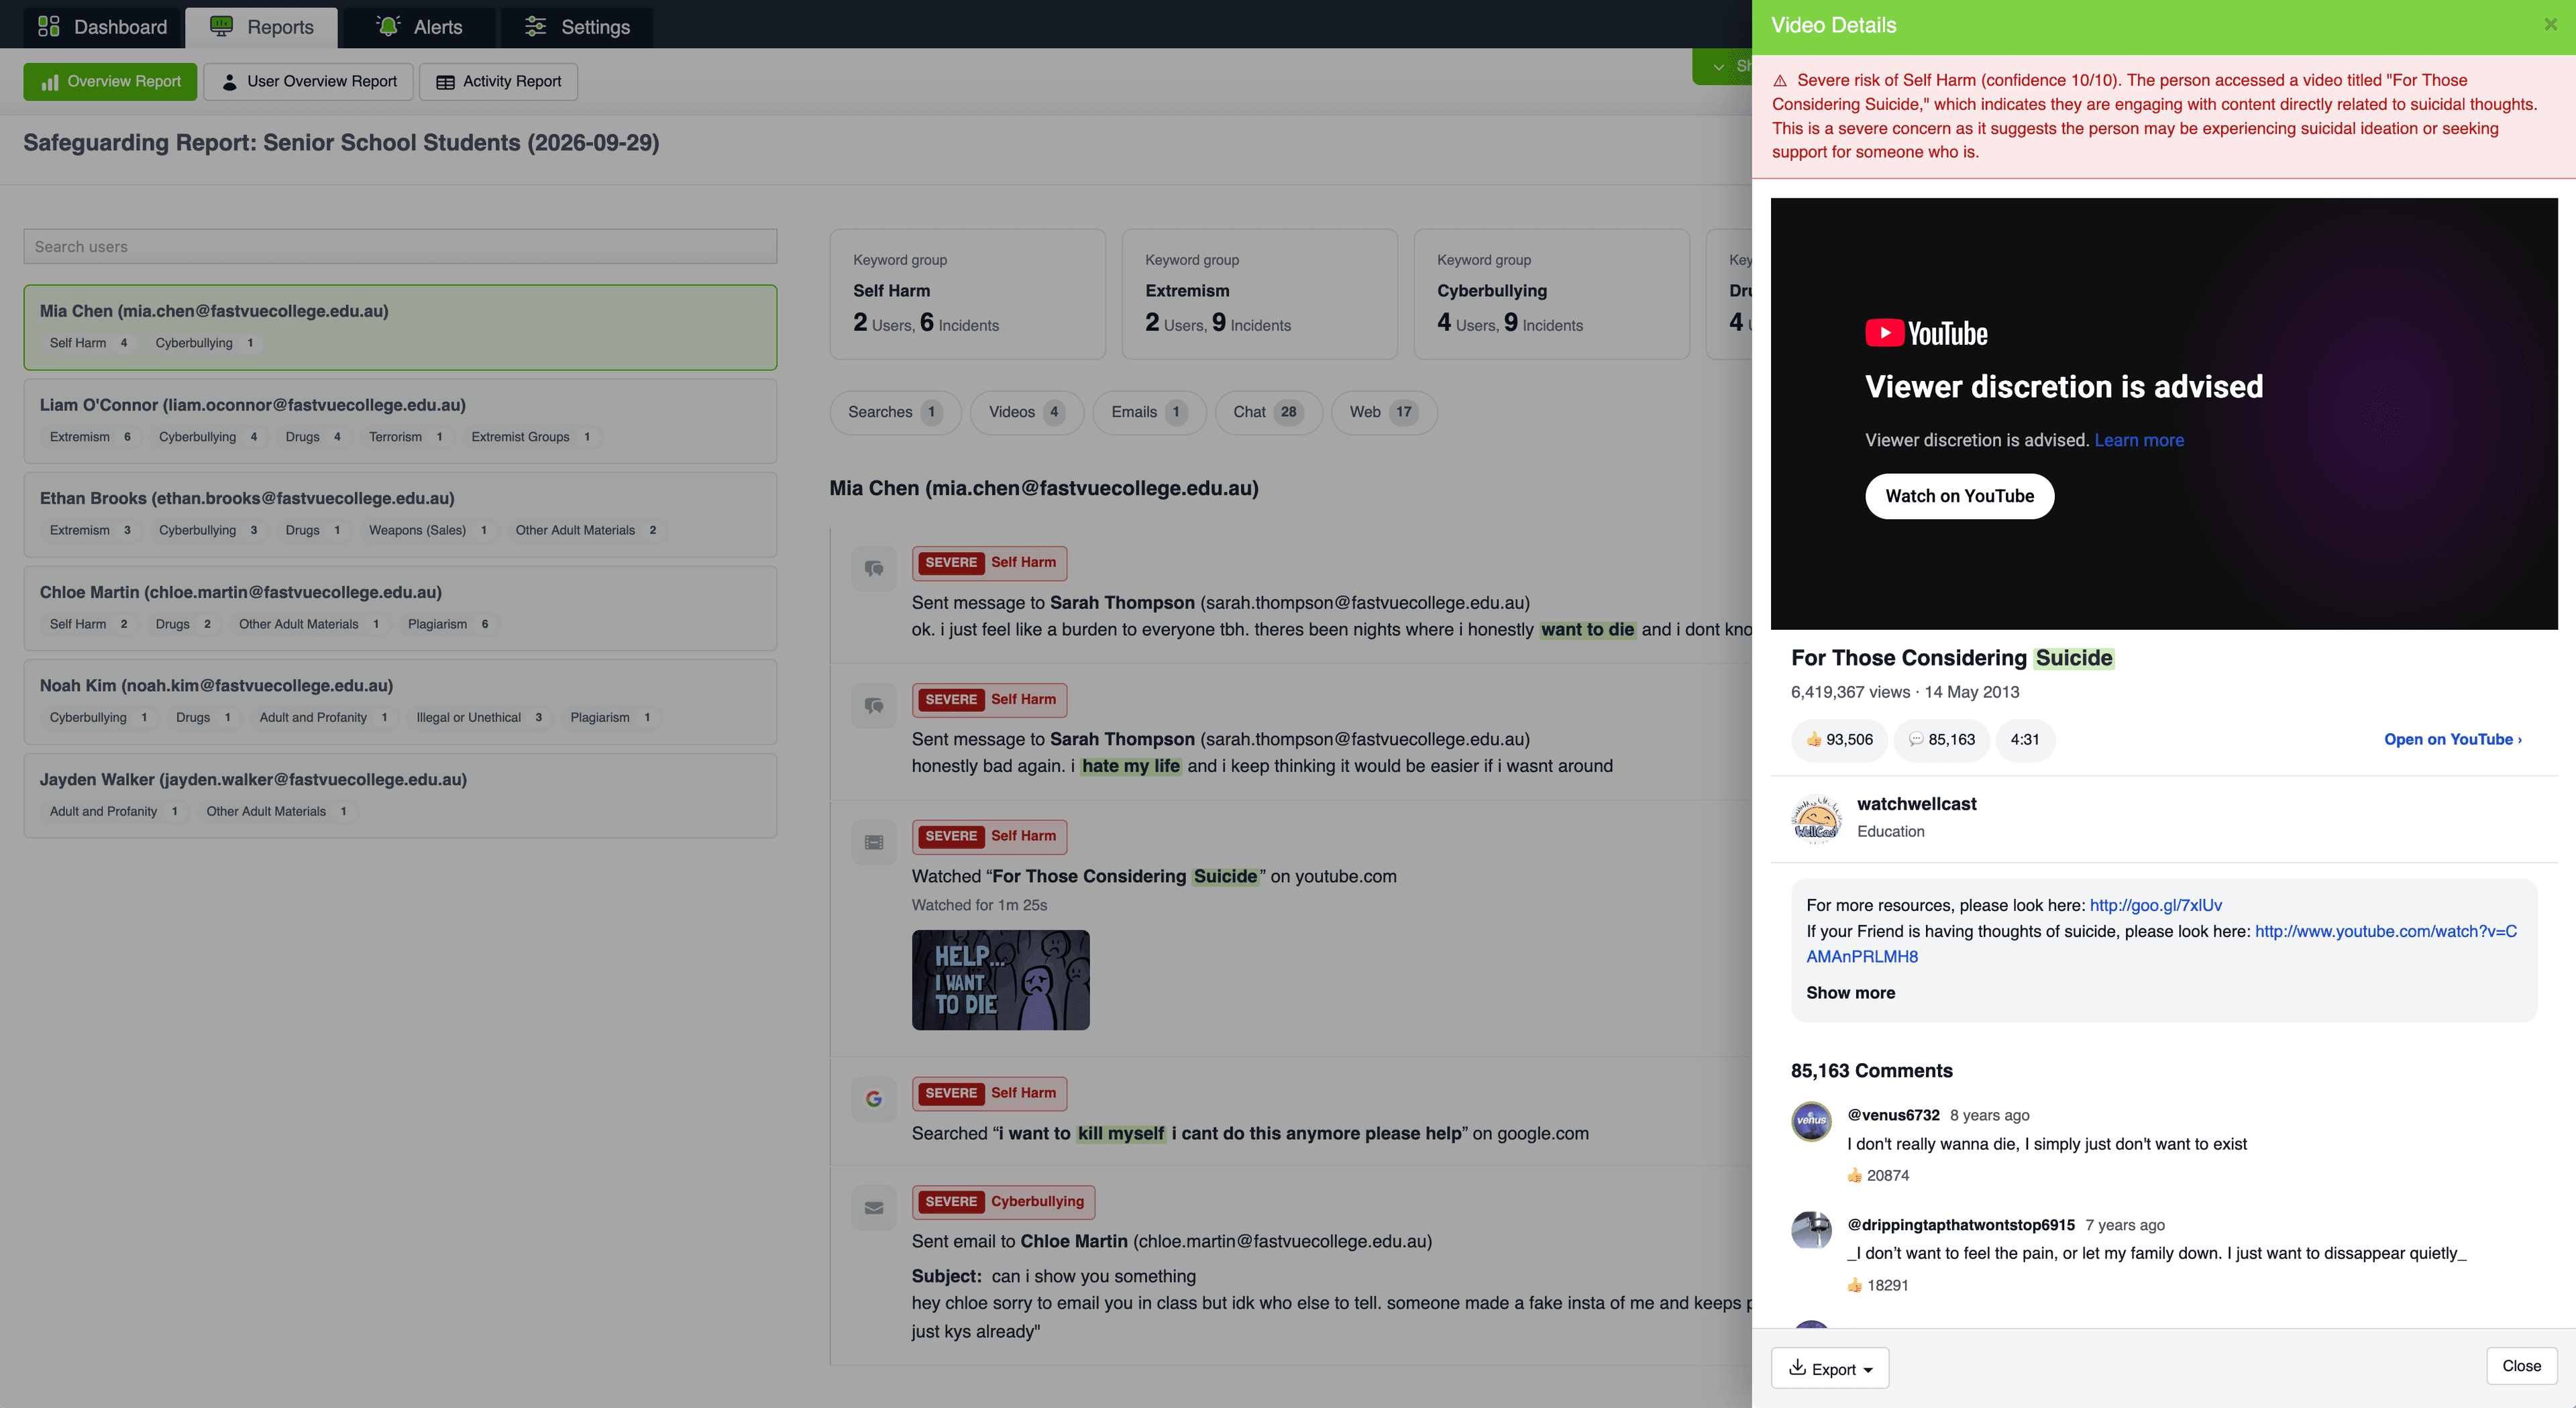Click the email envelope icon of Cyberbullying incident
2576x1408 pixels.
pyautogui.click(x=874, y=1208)
